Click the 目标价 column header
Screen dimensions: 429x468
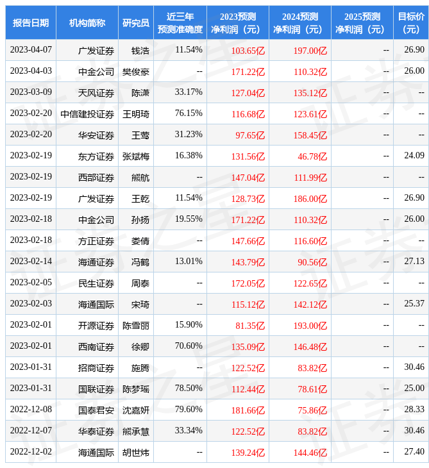[411, 22]
